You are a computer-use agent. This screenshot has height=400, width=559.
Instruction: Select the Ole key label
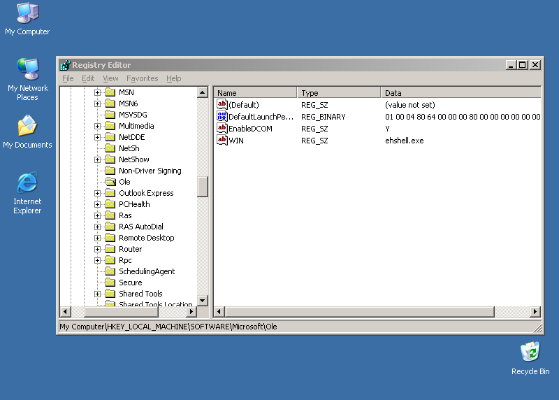124,182
